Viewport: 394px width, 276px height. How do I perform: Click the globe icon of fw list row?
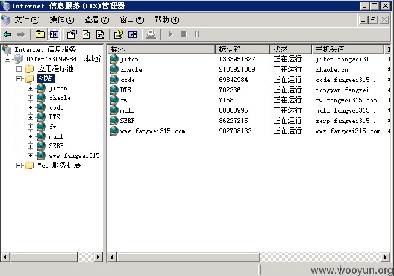pyautogui.click(x=114, y=100)
